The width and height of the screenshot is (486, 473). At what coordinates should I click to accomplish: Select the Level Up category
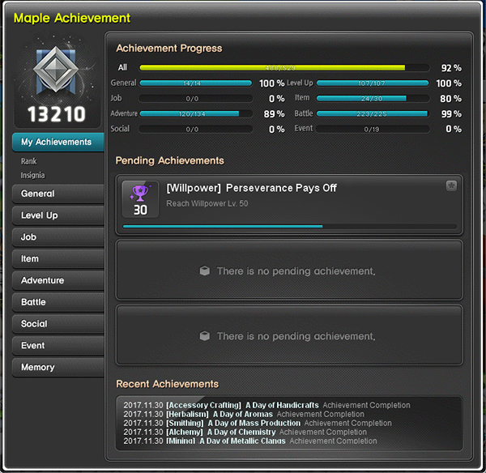coord(58,215)
